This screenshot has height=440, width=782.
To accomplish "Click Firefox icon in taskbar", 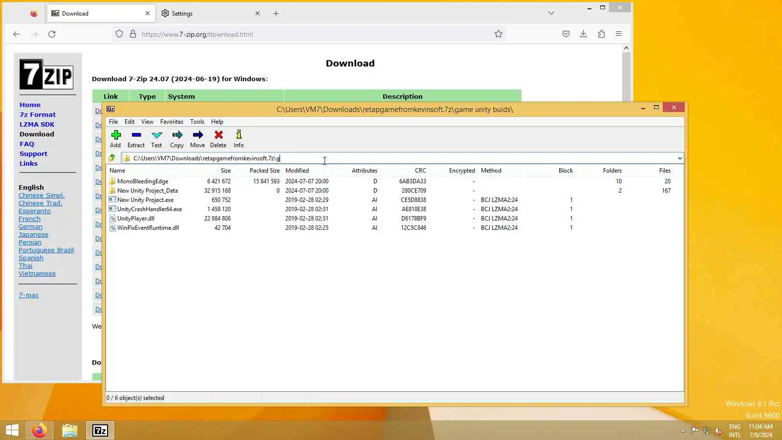I will pos(39,430).
